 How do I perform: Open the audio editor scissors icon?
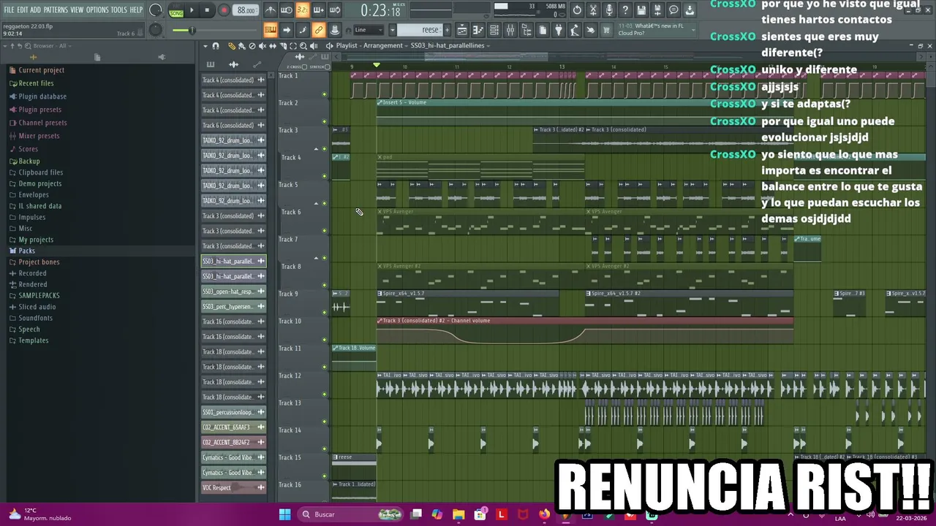click(x=593, y=10)
